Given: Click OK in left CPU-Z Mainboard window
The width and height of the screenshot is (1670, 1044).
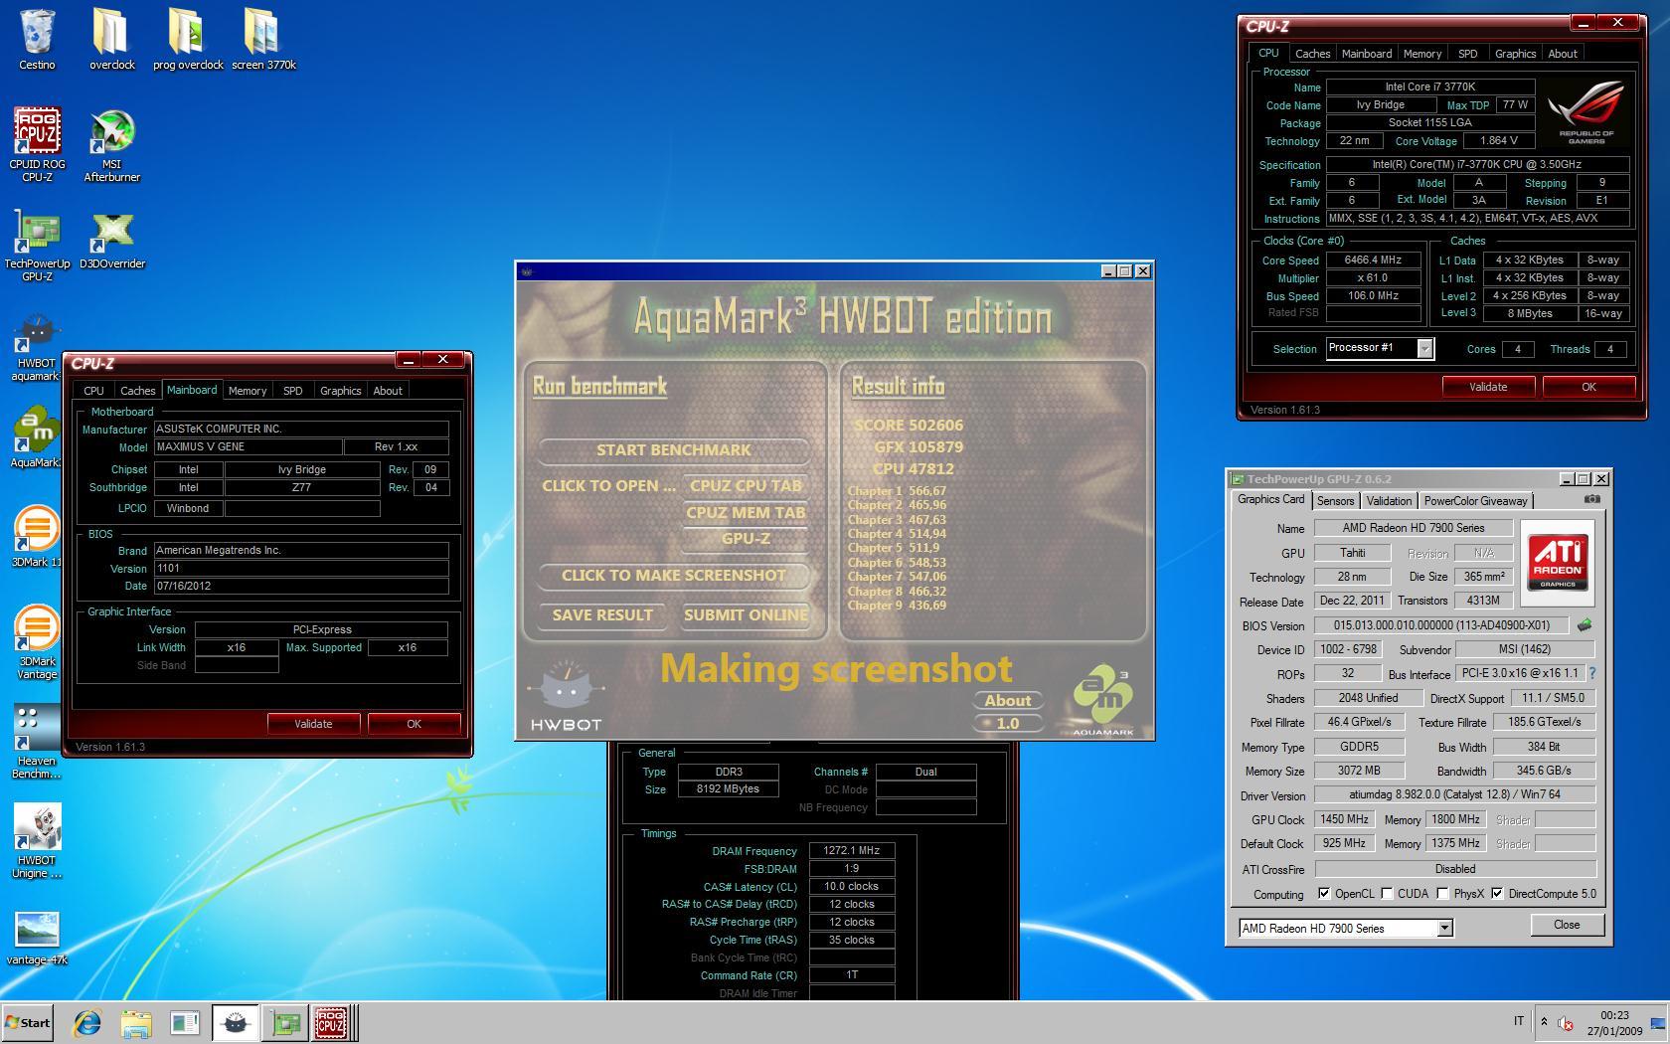Looking at the screenshot, I should pos(414,724).
